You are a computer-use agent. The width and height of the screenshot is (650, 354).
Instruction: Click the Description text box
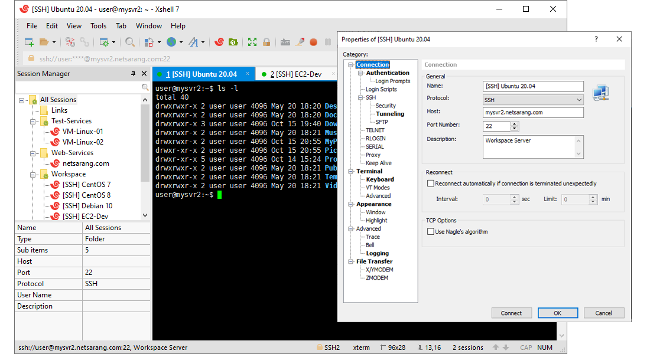point(533,147)
